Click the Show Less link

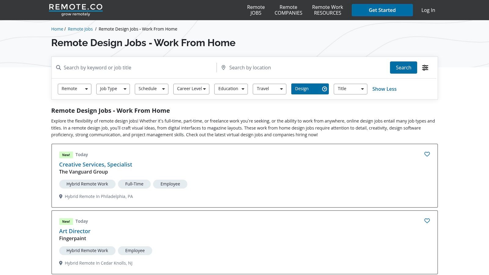click(x=384, y=89)
